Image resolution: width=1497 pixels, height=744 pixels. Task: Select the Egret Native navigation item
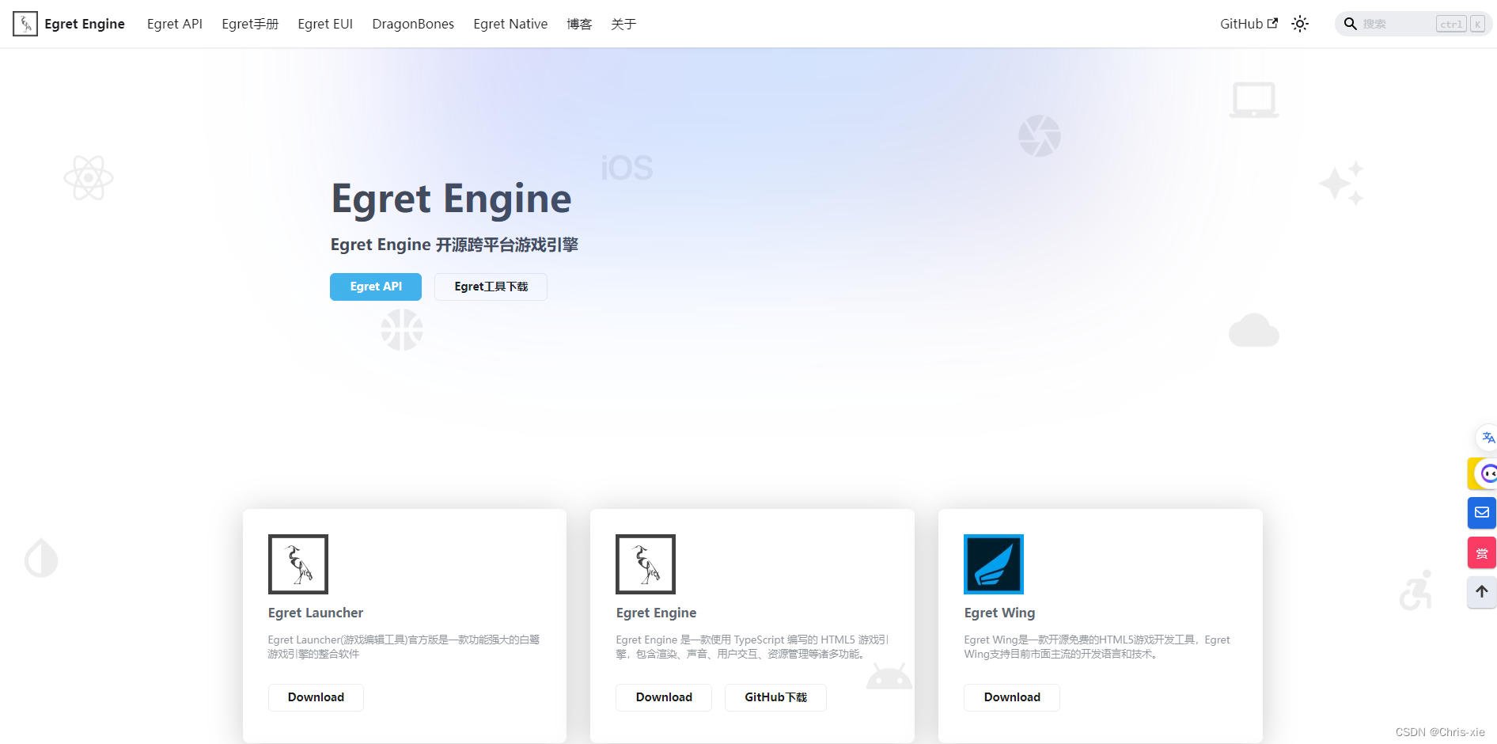[x=510, y=24]
